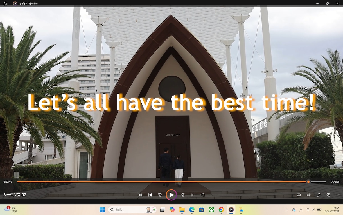Open Microsoft Edge from taskbar
Viewport: 343px width, 215px height.
(192, 210)
